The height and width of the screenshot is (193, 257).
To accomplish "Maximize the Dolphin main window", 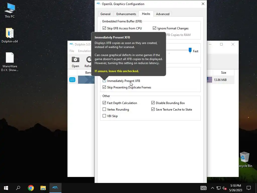I will [x=221, y=44].
